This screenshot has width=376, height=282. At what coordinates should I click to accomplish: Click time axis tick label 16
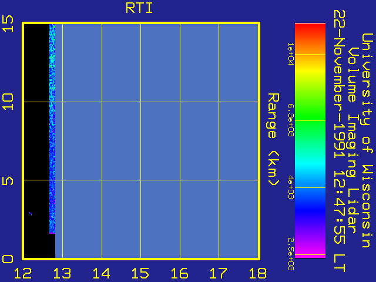(x=180, y=273)
